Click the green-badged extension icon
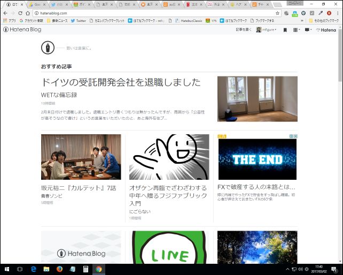Image resolution: width=343 pixels, height=275 pixels. [x=295, y=13]
